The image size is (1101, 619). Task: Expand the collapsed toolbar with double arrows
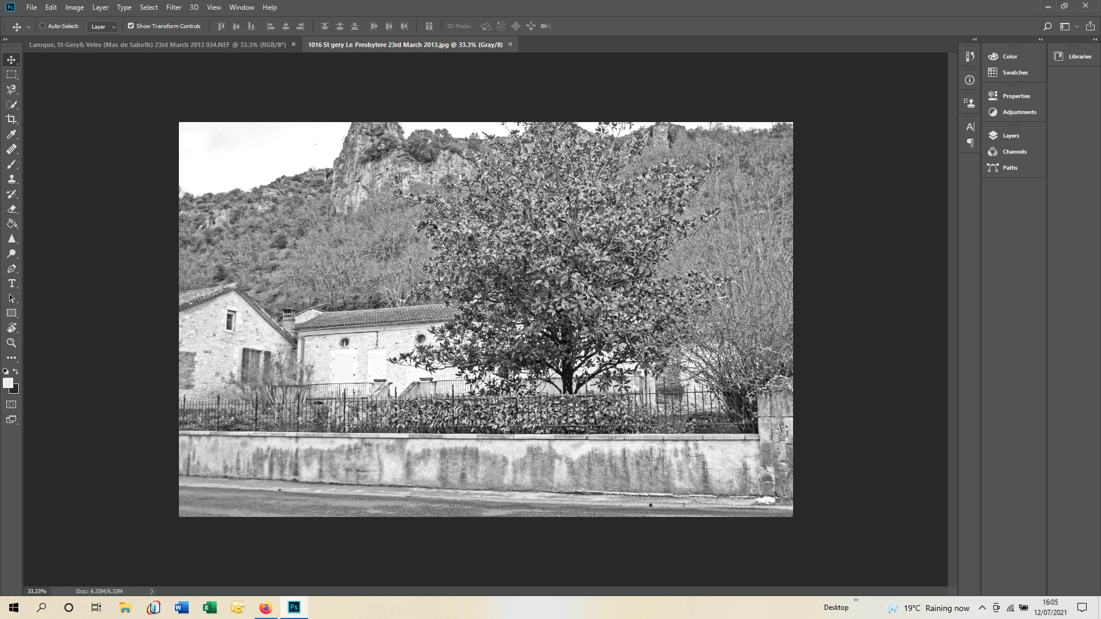[5, 40]
